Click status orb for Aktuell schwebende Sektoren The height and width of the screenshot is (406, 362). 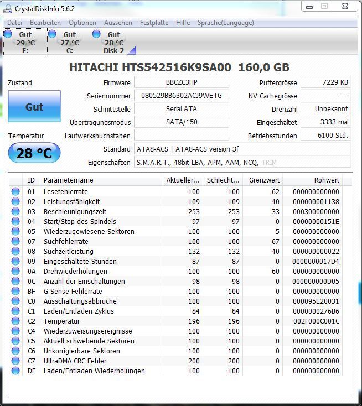pos(15,341)
